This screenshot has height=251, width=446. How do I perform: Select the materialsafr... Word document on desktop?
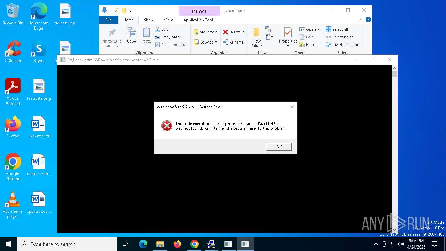click(x=39, y=165)
